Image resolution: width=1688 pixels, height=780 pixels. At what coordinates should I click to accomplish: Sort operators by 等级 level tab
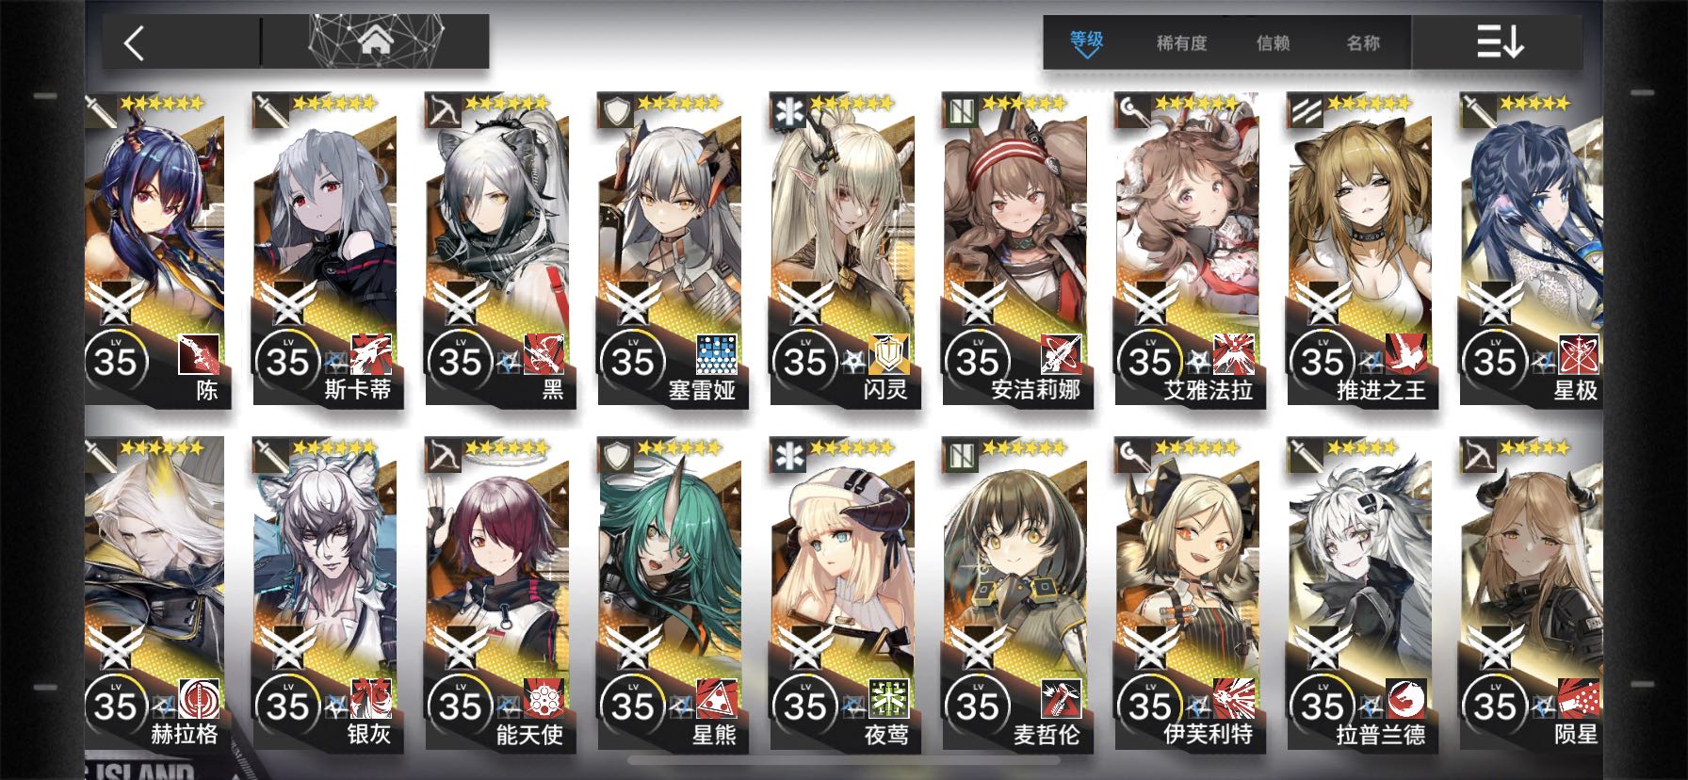pos(1087,42)
